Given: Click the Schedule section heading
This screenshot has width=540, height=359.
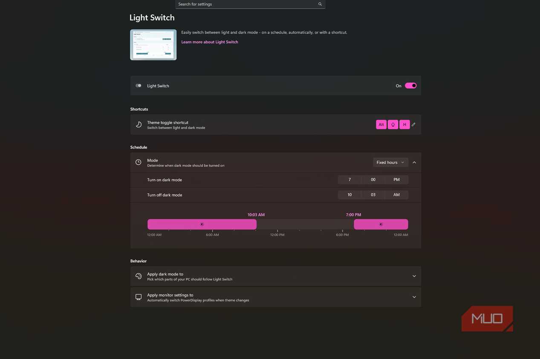Looking at the screenshot, I should [139, 147].
